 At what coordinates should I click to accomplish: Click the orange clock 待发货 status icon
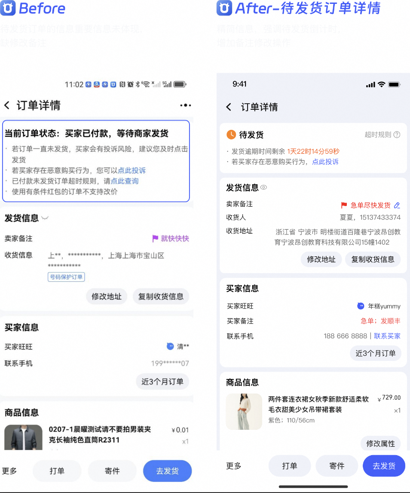231,135
